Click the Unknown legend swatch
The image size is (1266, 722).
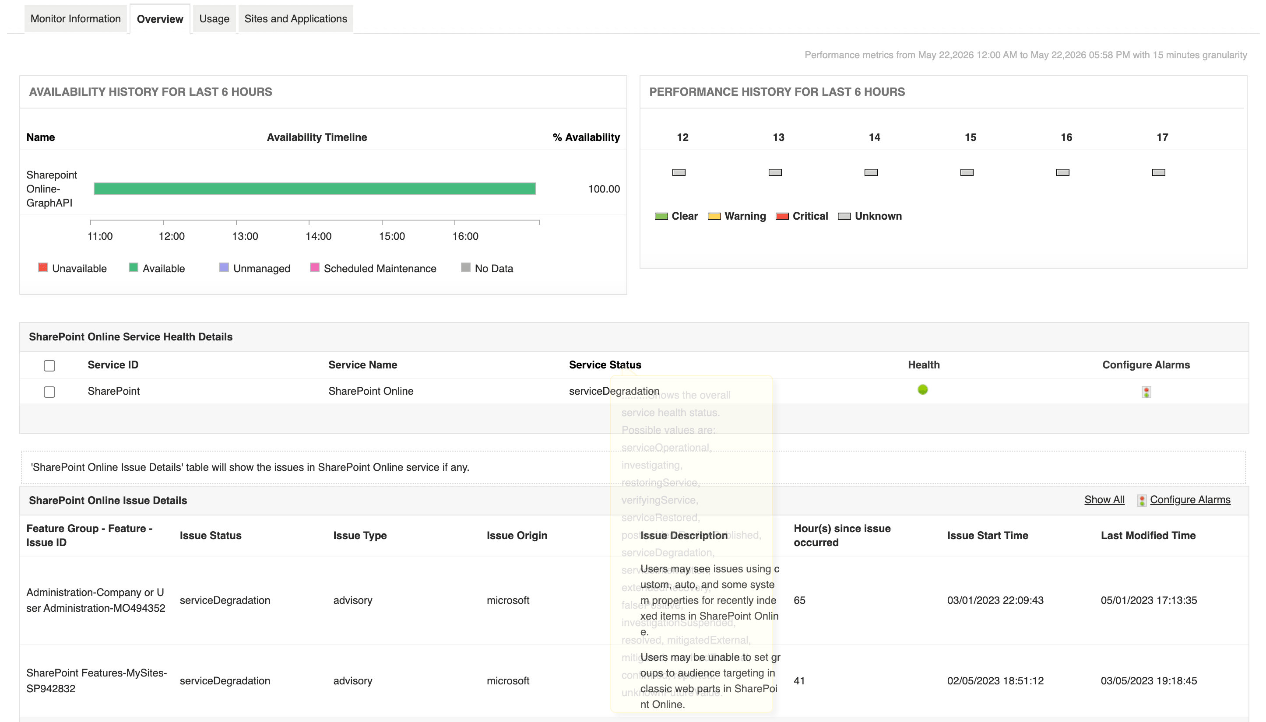(844, 216)
